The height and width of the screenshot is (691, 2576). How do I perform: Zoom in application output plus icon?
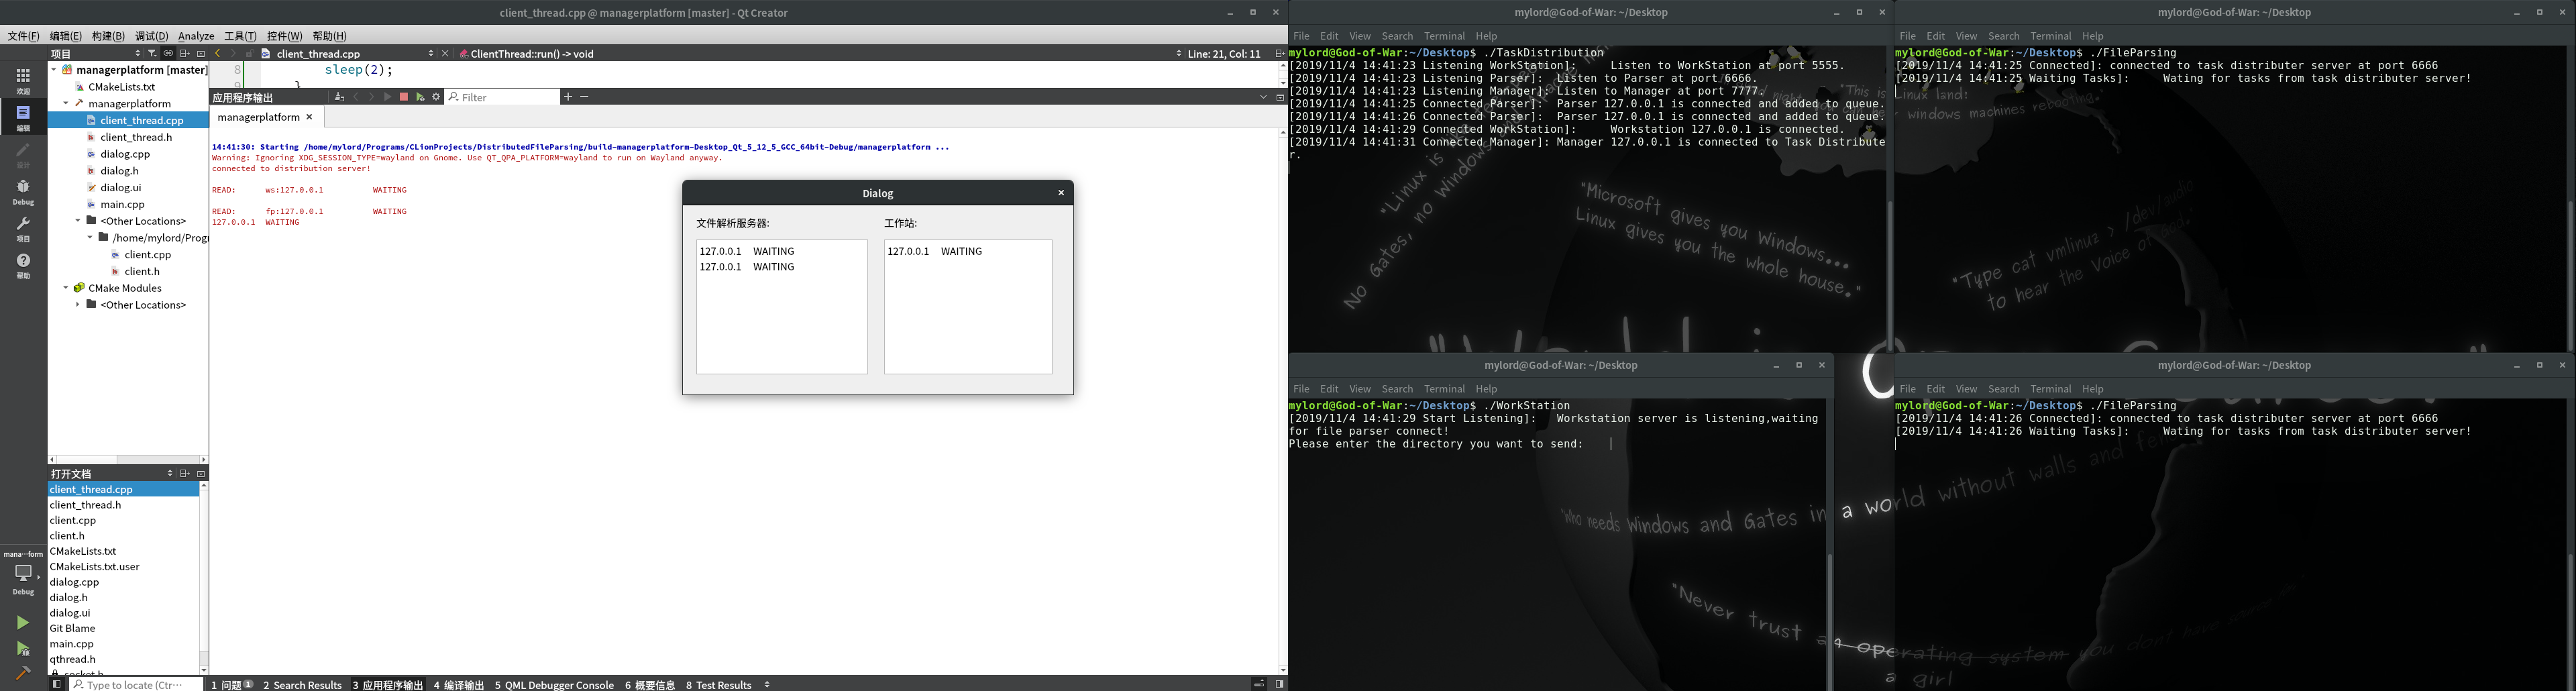pos(568,97)
